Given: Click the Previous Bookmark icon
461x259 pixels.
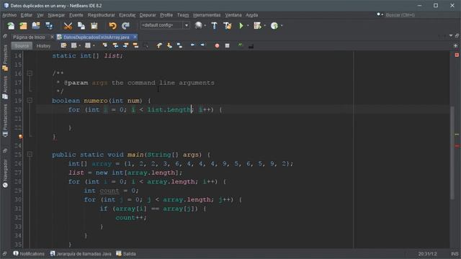Looking at the screenshot, I should coord(159,45).
